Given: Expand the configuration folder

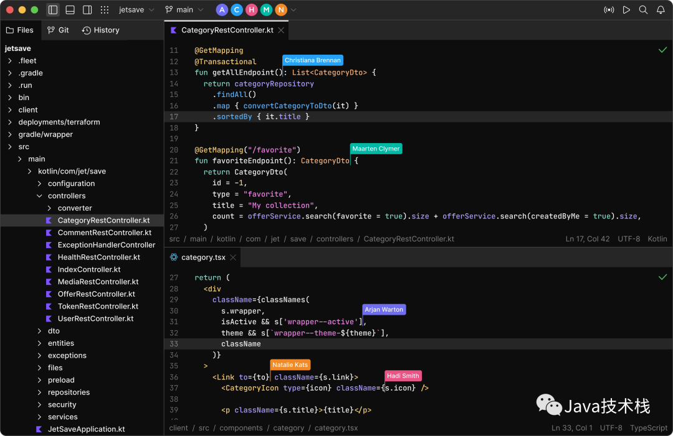Looking at the screenshot, I should point(39,183).
